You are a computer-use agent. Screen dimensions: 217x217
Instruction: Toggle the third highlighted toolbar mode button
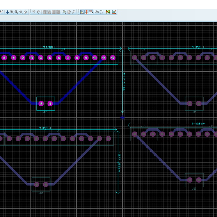click(91, 12)
